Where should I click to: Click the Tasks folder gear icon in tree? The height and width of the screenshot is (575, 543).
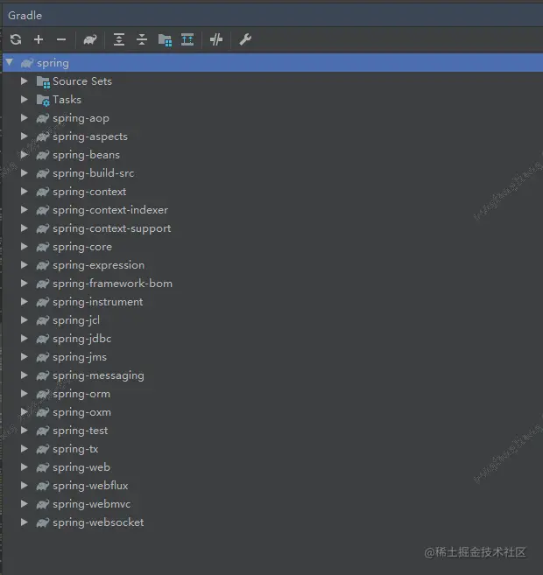(43, 100)
